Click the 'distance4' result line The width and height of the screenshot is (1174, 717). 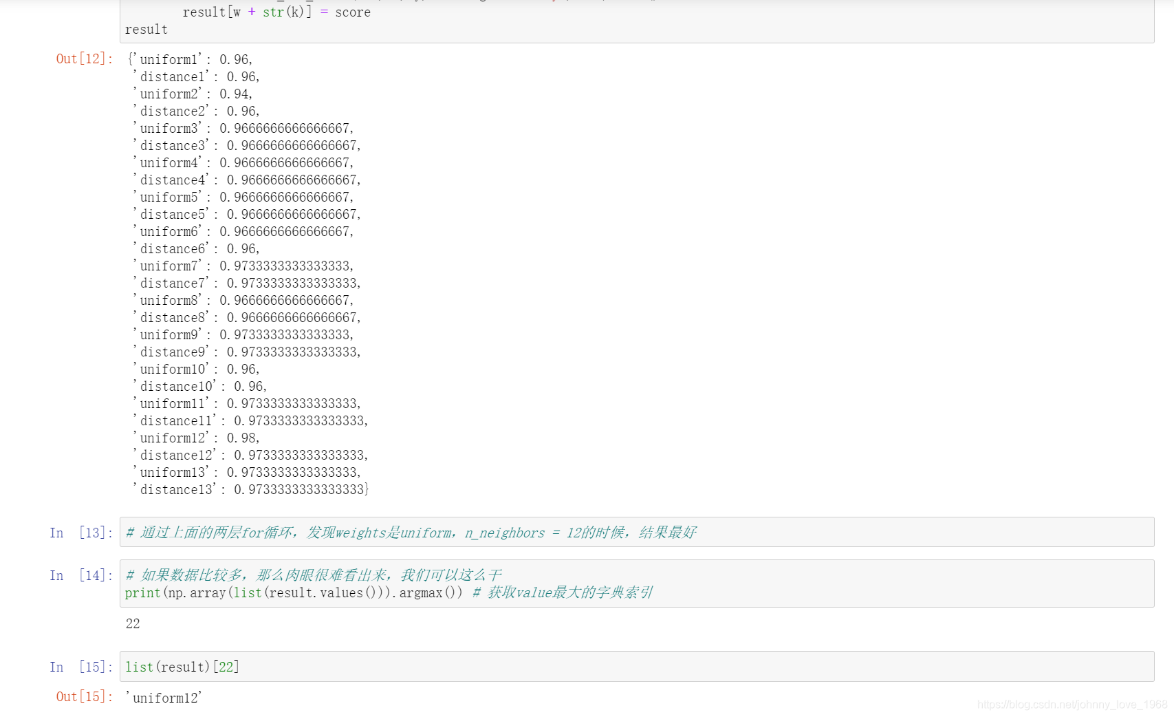pos(246,180)
